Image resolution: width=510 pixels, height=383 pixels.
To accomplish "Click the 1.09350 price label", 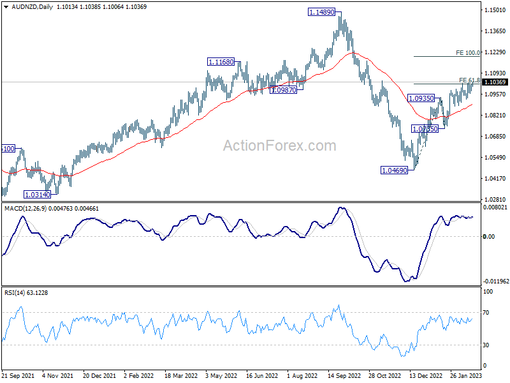I will click(421, 98).
